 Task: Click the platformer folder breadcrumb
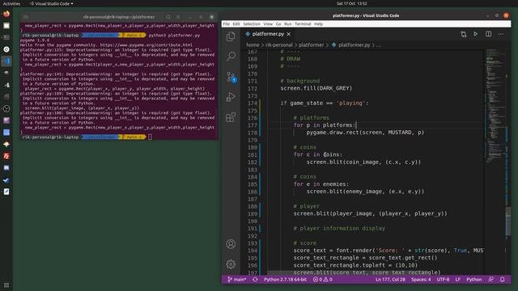pos(312,45)
